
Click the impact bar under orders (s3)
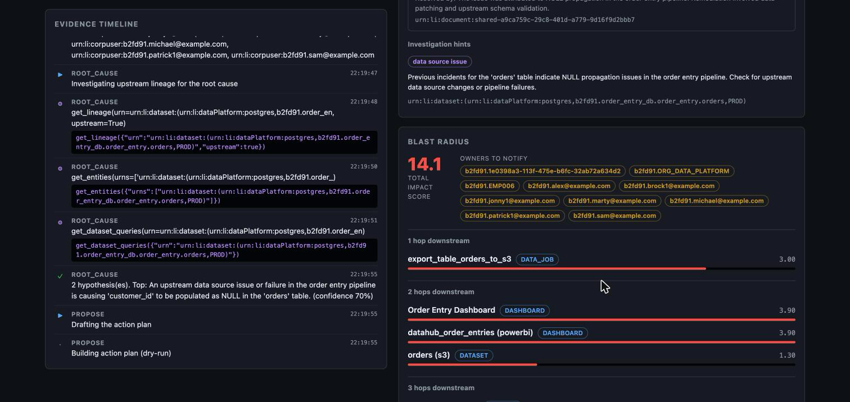tap(602, 364)
